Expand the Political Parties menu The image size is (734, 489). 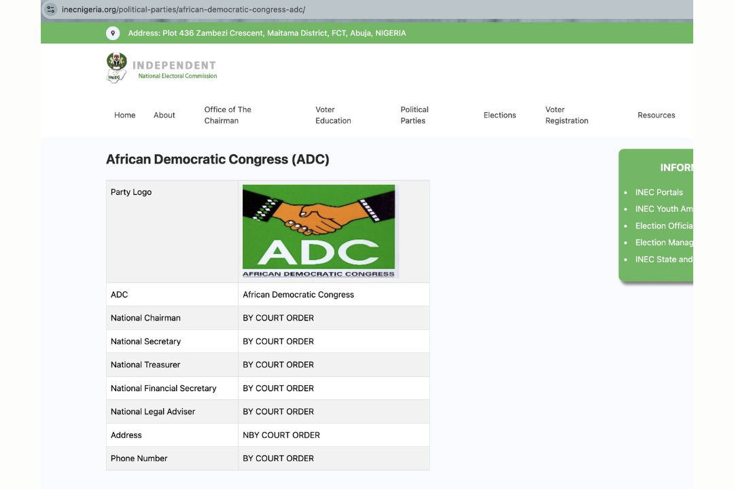pyautogui.click(x=415, y=115)
